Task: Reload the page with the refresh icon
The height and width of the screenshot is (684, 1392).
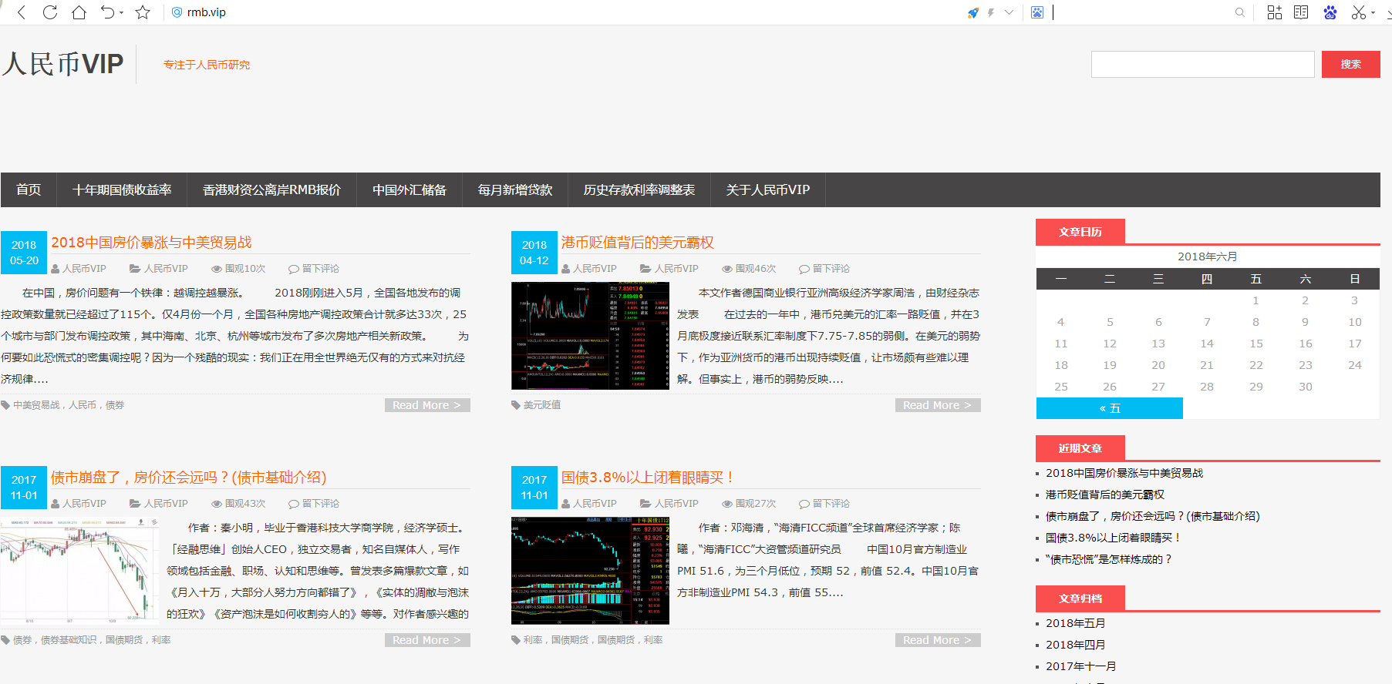Action: pyautogui.click(x=50, y=12)
